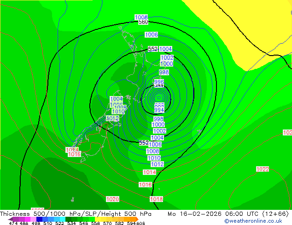Click the blue 1002 label north of the low
The height and width of the screenshot is (225, 292).
point(167,57)
